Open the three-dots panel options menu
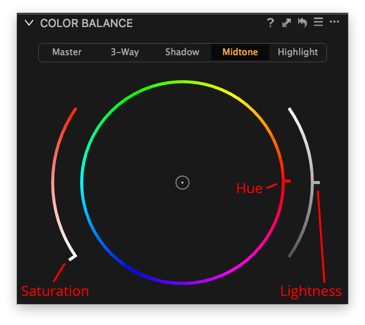Viewport: 365px width, 325px height. (334, 22)
